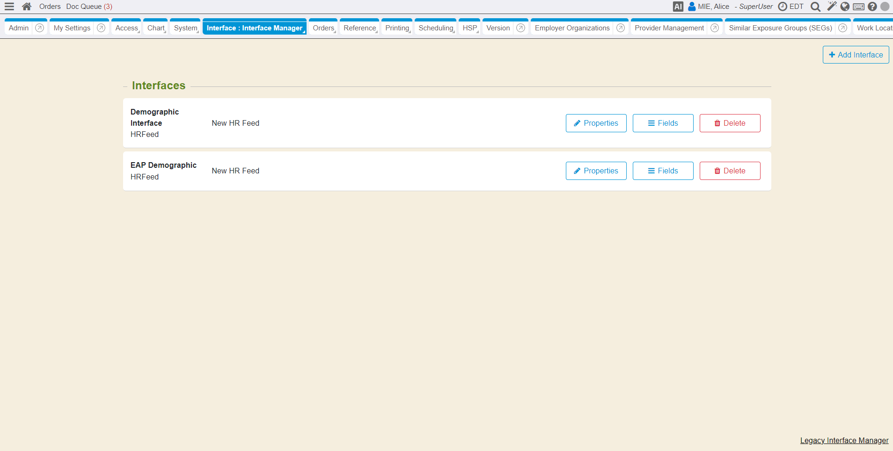Pop out the My Settings tab arrow

click(101, 28)
